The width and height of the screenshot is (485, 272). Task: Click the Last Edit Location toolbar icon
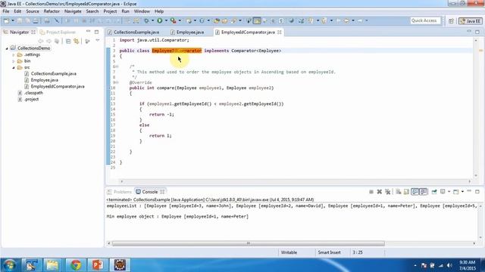pyautogui.click(x=339, y=20)
